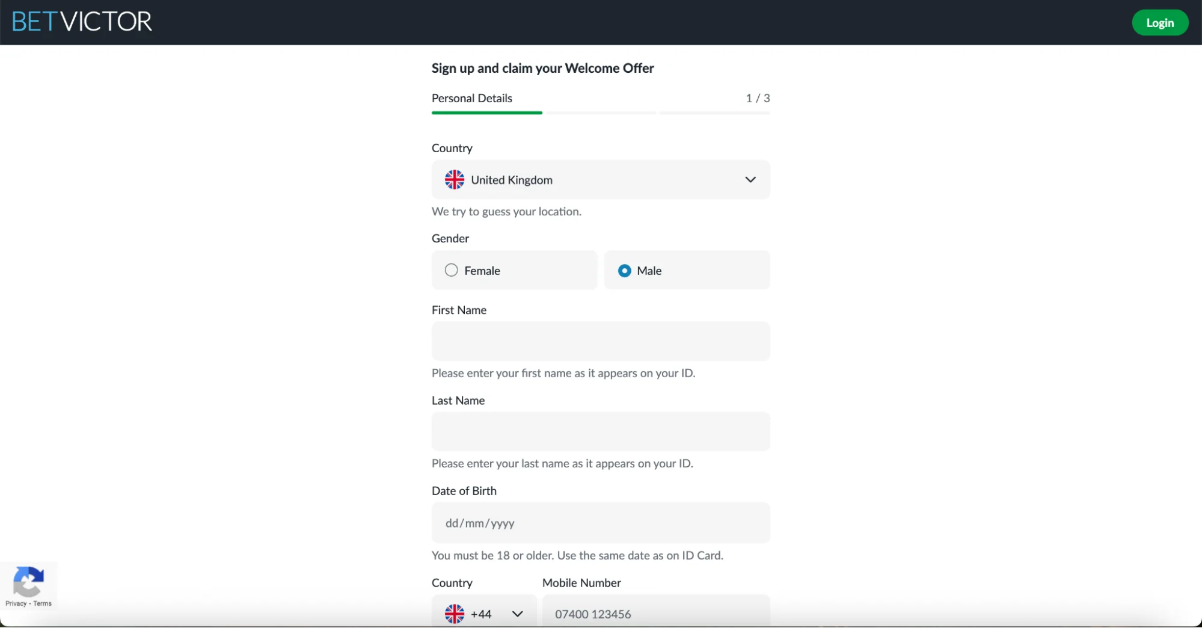Open the United Kingdom country selector
Viewport: 1202px width, 628px height.
(600, 180)
